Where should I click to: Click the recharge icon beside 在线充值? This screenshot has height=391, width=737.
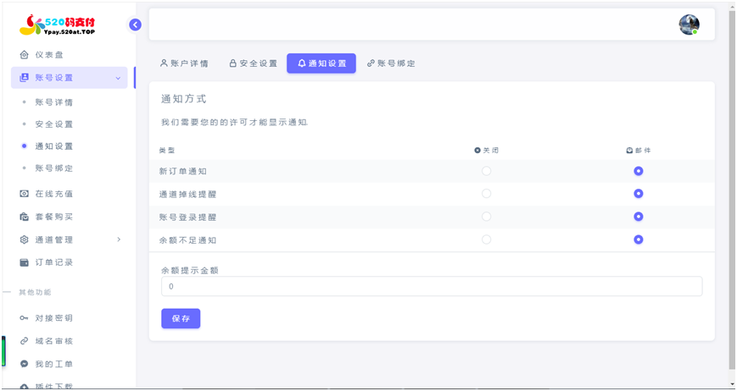(24, 194)
